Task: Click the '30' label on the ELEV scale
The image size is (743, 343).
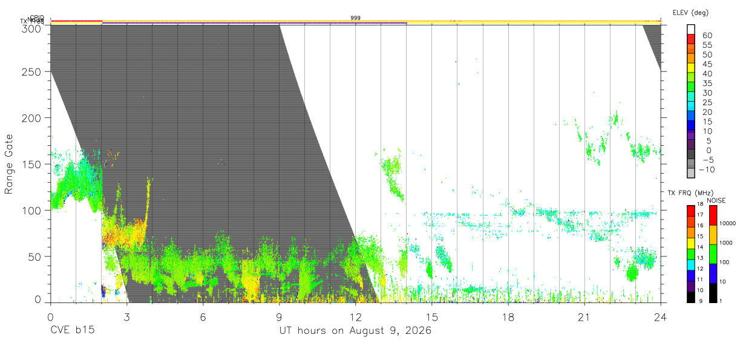Action: coord(706,93)
